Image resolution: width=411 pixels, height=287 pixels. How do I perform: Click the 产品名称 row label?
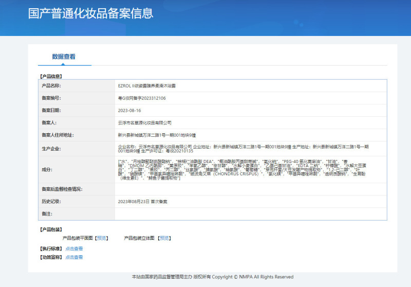click(51, 86)
